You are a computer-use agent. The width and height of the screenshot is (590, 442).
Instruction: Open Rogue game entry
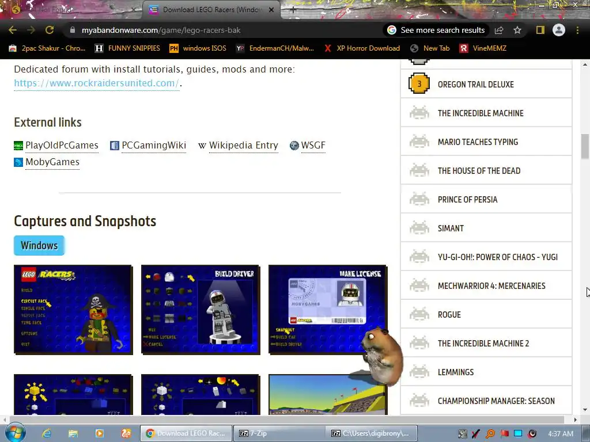tap(449, 315)
